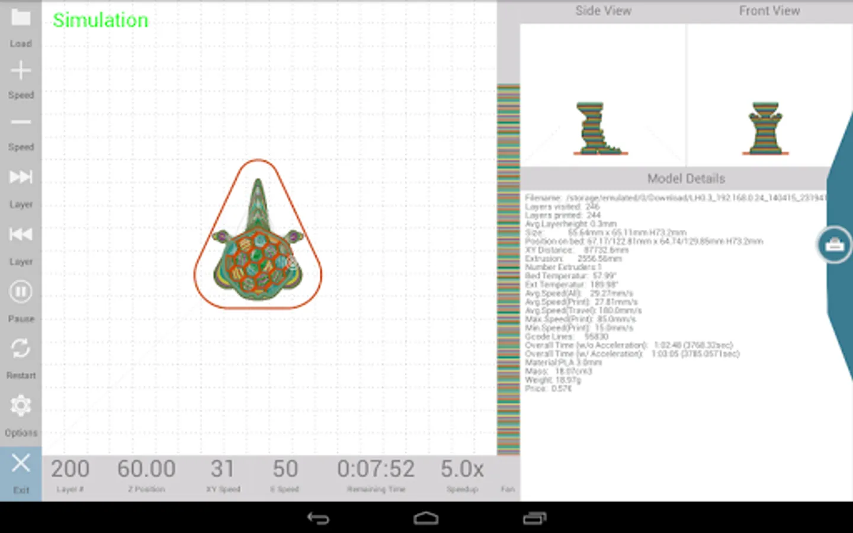The width and height of the screenshot is (853, 533).
Task: Click the green Simulation title
Action: (101, 20)
